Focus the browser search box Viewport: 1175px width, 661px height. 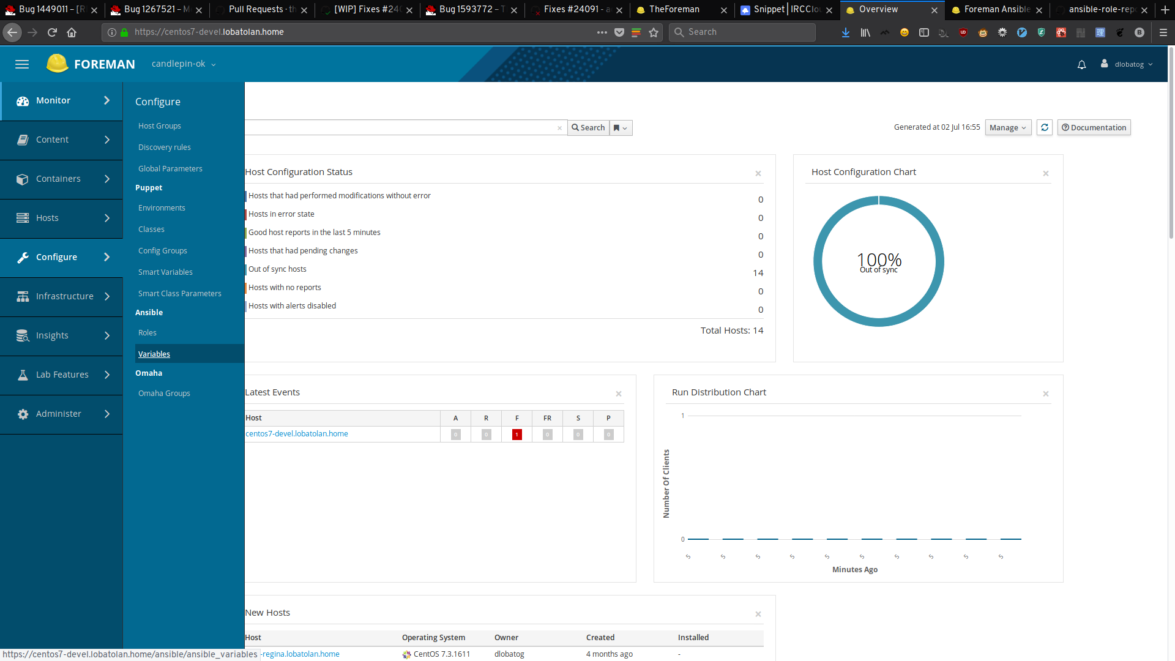(742, 32)
